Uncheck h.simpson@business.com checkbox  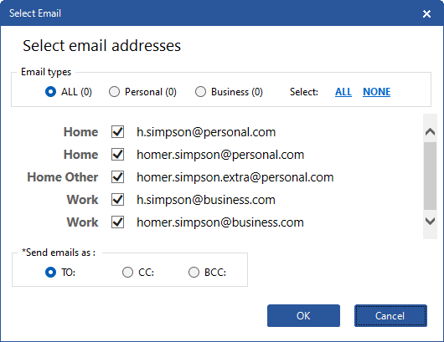pos(117,200)
